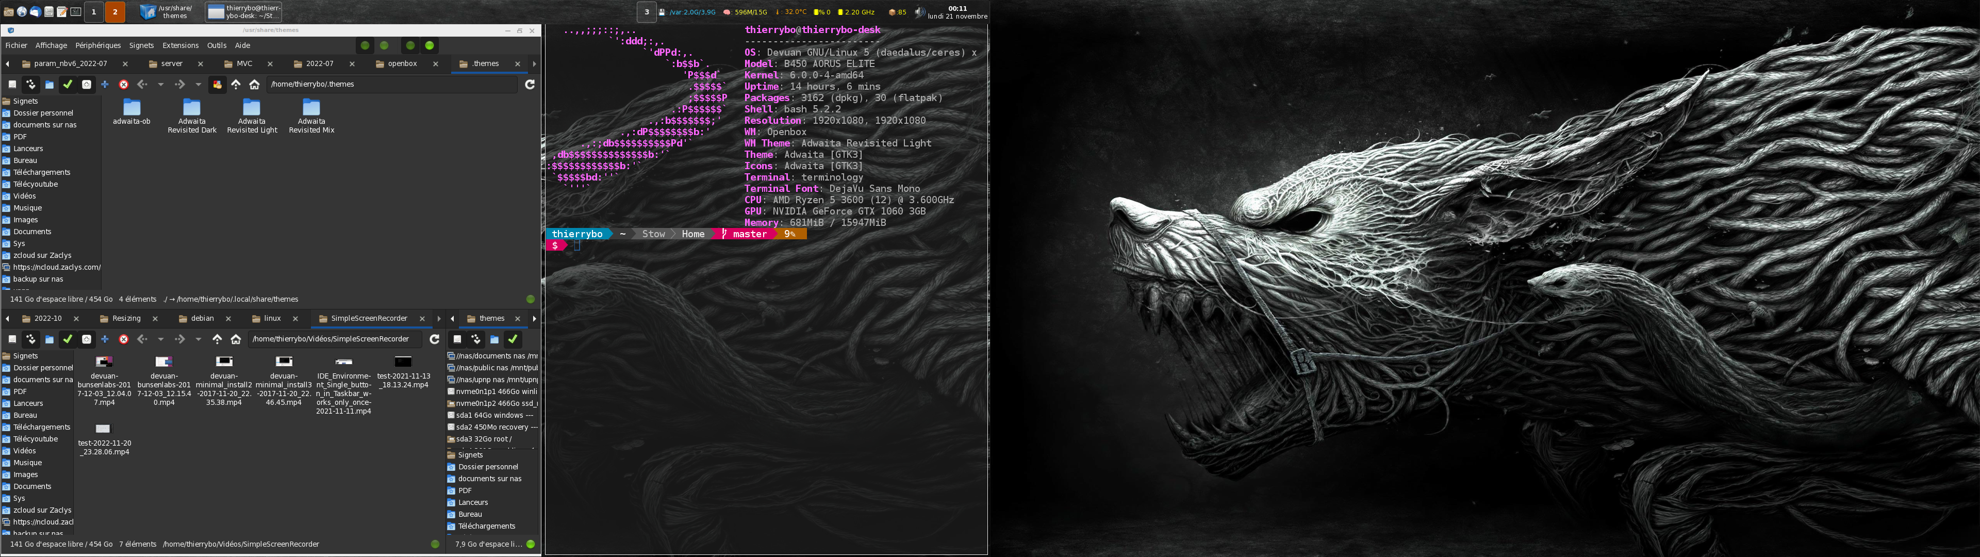Open the Extensions menu

point(180,45)
